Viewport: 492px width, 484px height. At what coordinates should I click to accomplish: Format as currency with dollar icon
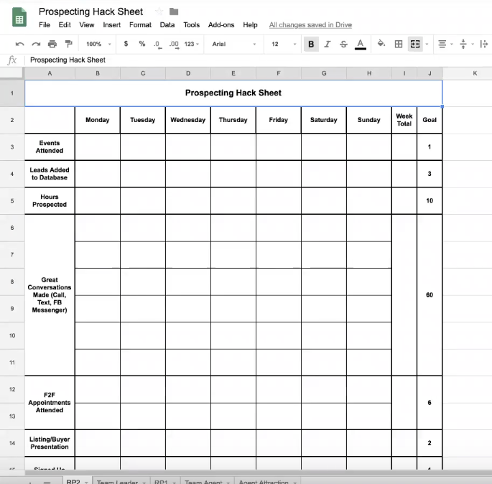pyautogui.click(x=126, y=44)
